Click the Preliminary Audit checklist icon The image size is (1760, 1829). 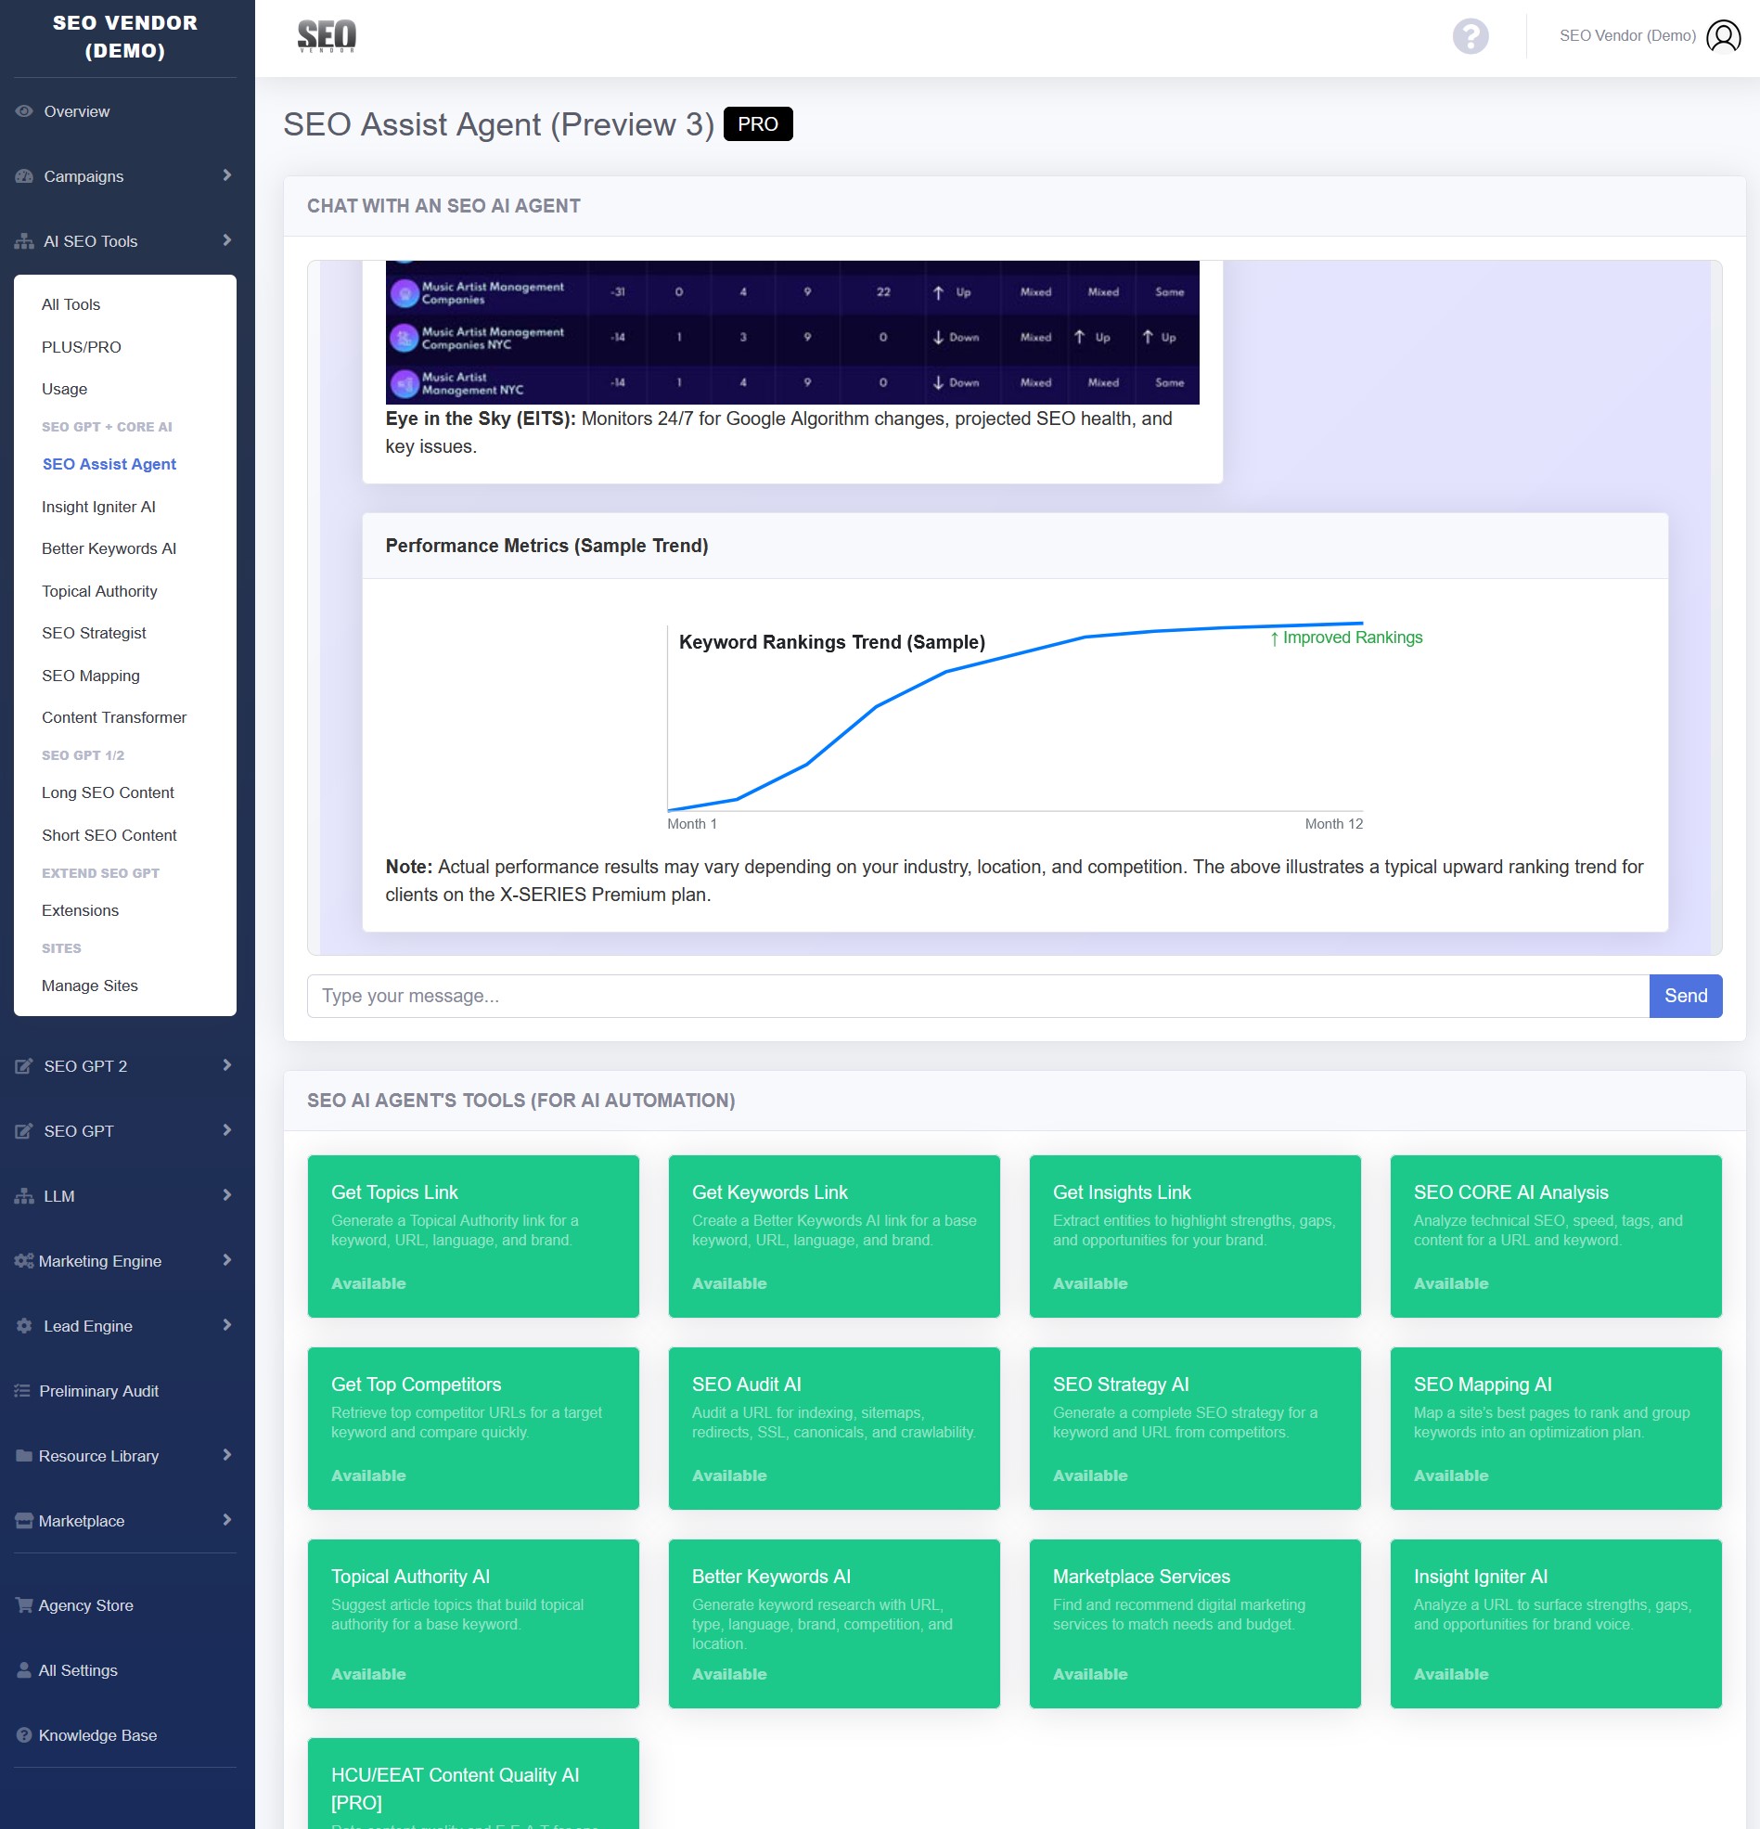pyautogui.click(x=22, y=1390)
